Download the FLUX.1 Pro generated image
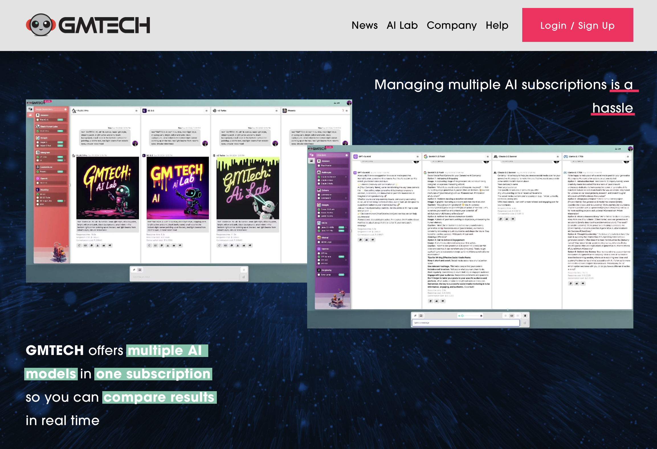Viewport: 657px width, 449px height. 98,245
